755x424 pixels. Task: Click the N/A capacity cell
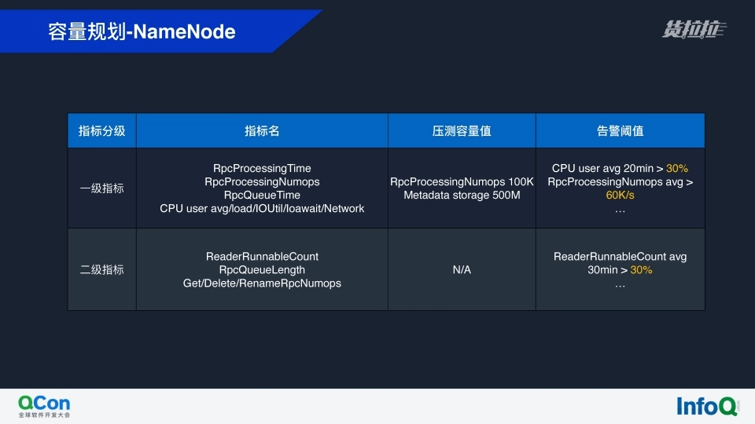pos(462,269)
